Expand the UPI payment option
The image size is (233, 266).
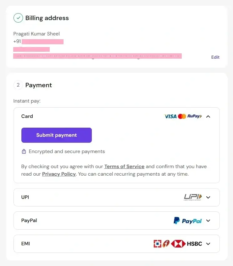208,197
